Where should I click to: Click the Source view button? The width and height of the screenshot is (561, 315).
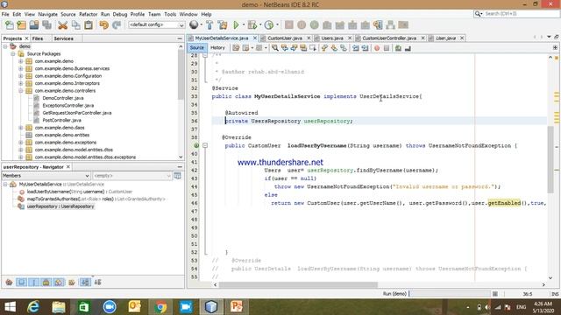click(x=196, y=48)
